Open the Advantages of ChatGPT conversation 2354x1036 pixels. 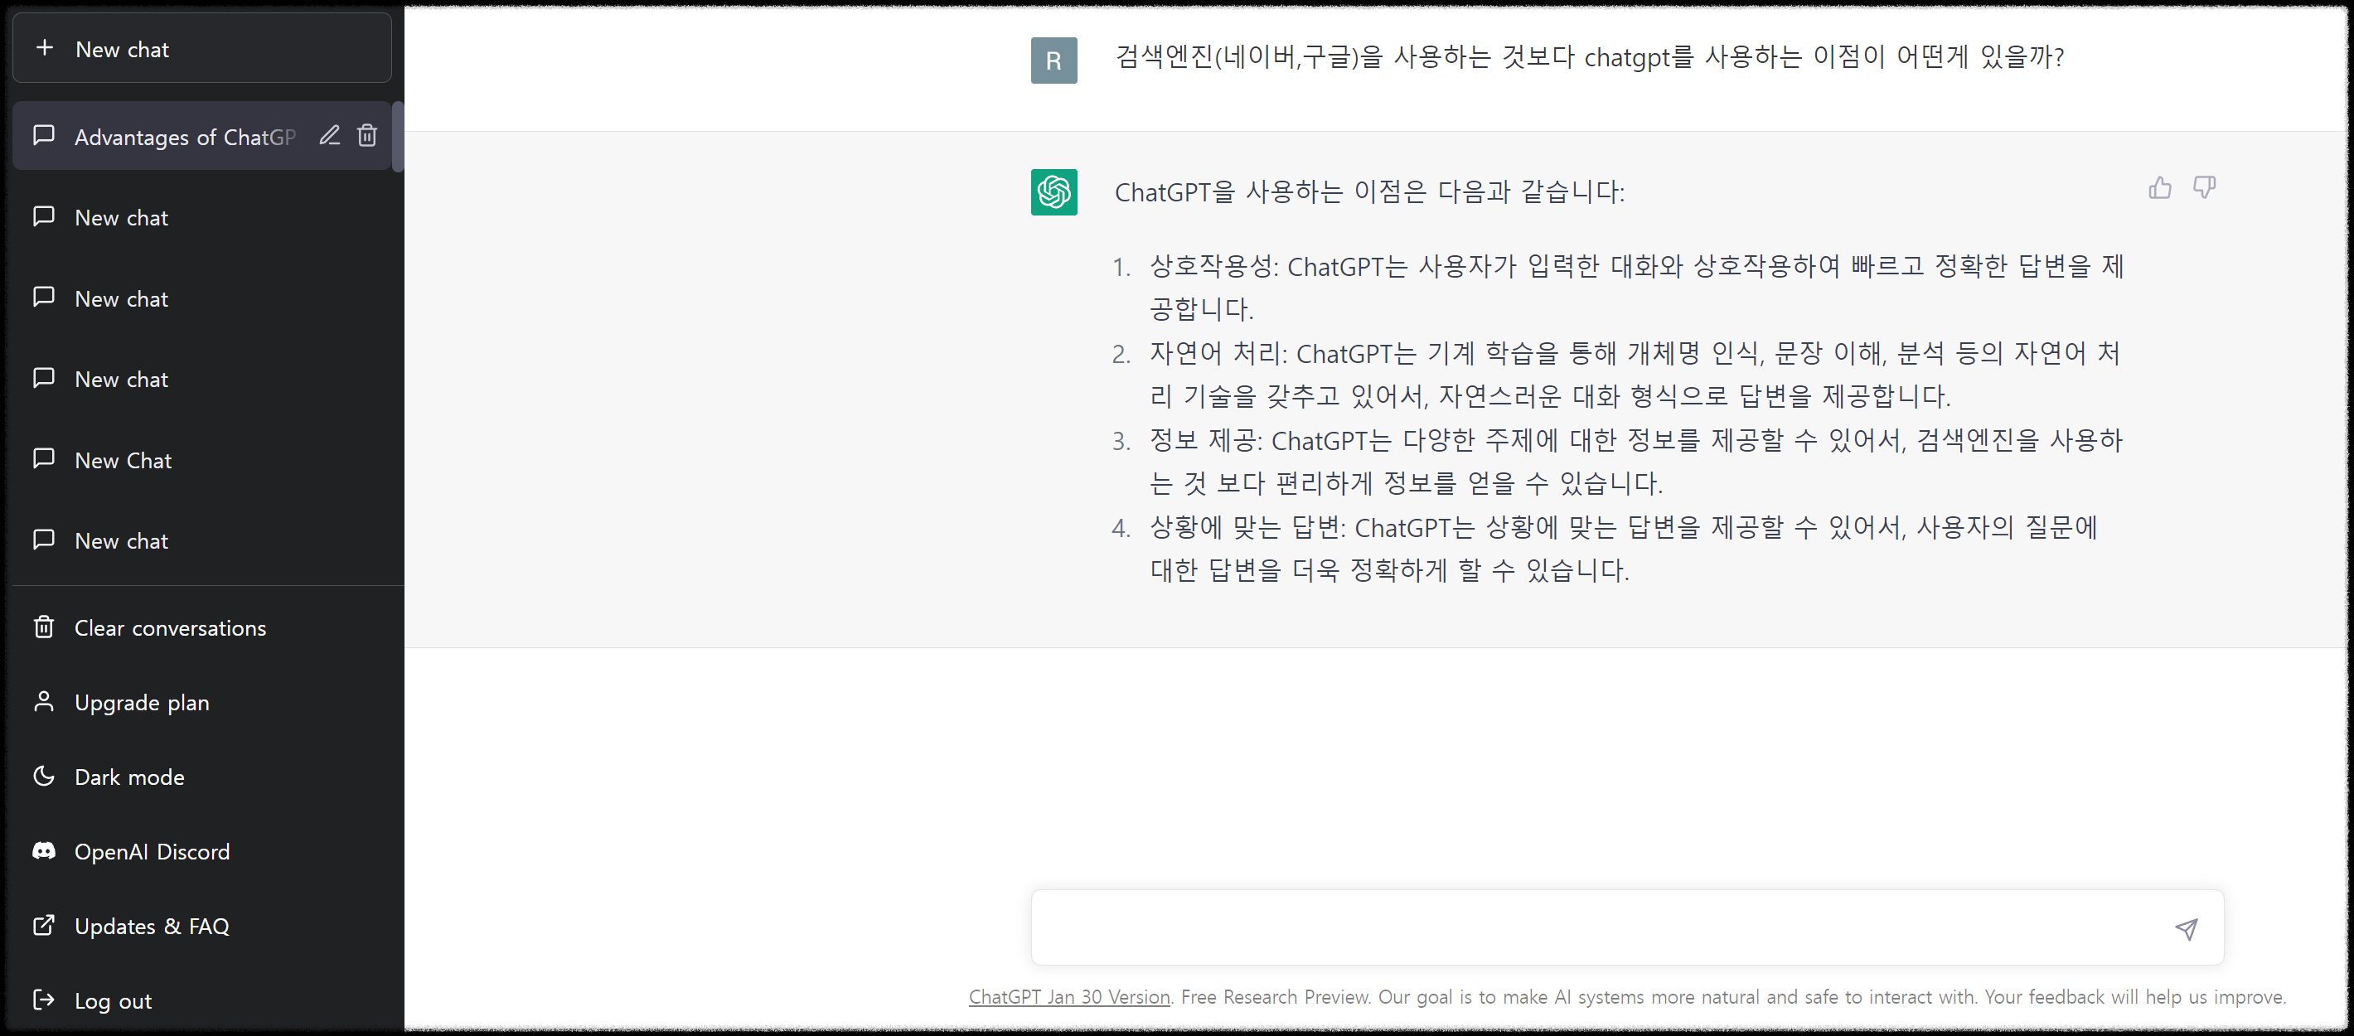point(202,136)
